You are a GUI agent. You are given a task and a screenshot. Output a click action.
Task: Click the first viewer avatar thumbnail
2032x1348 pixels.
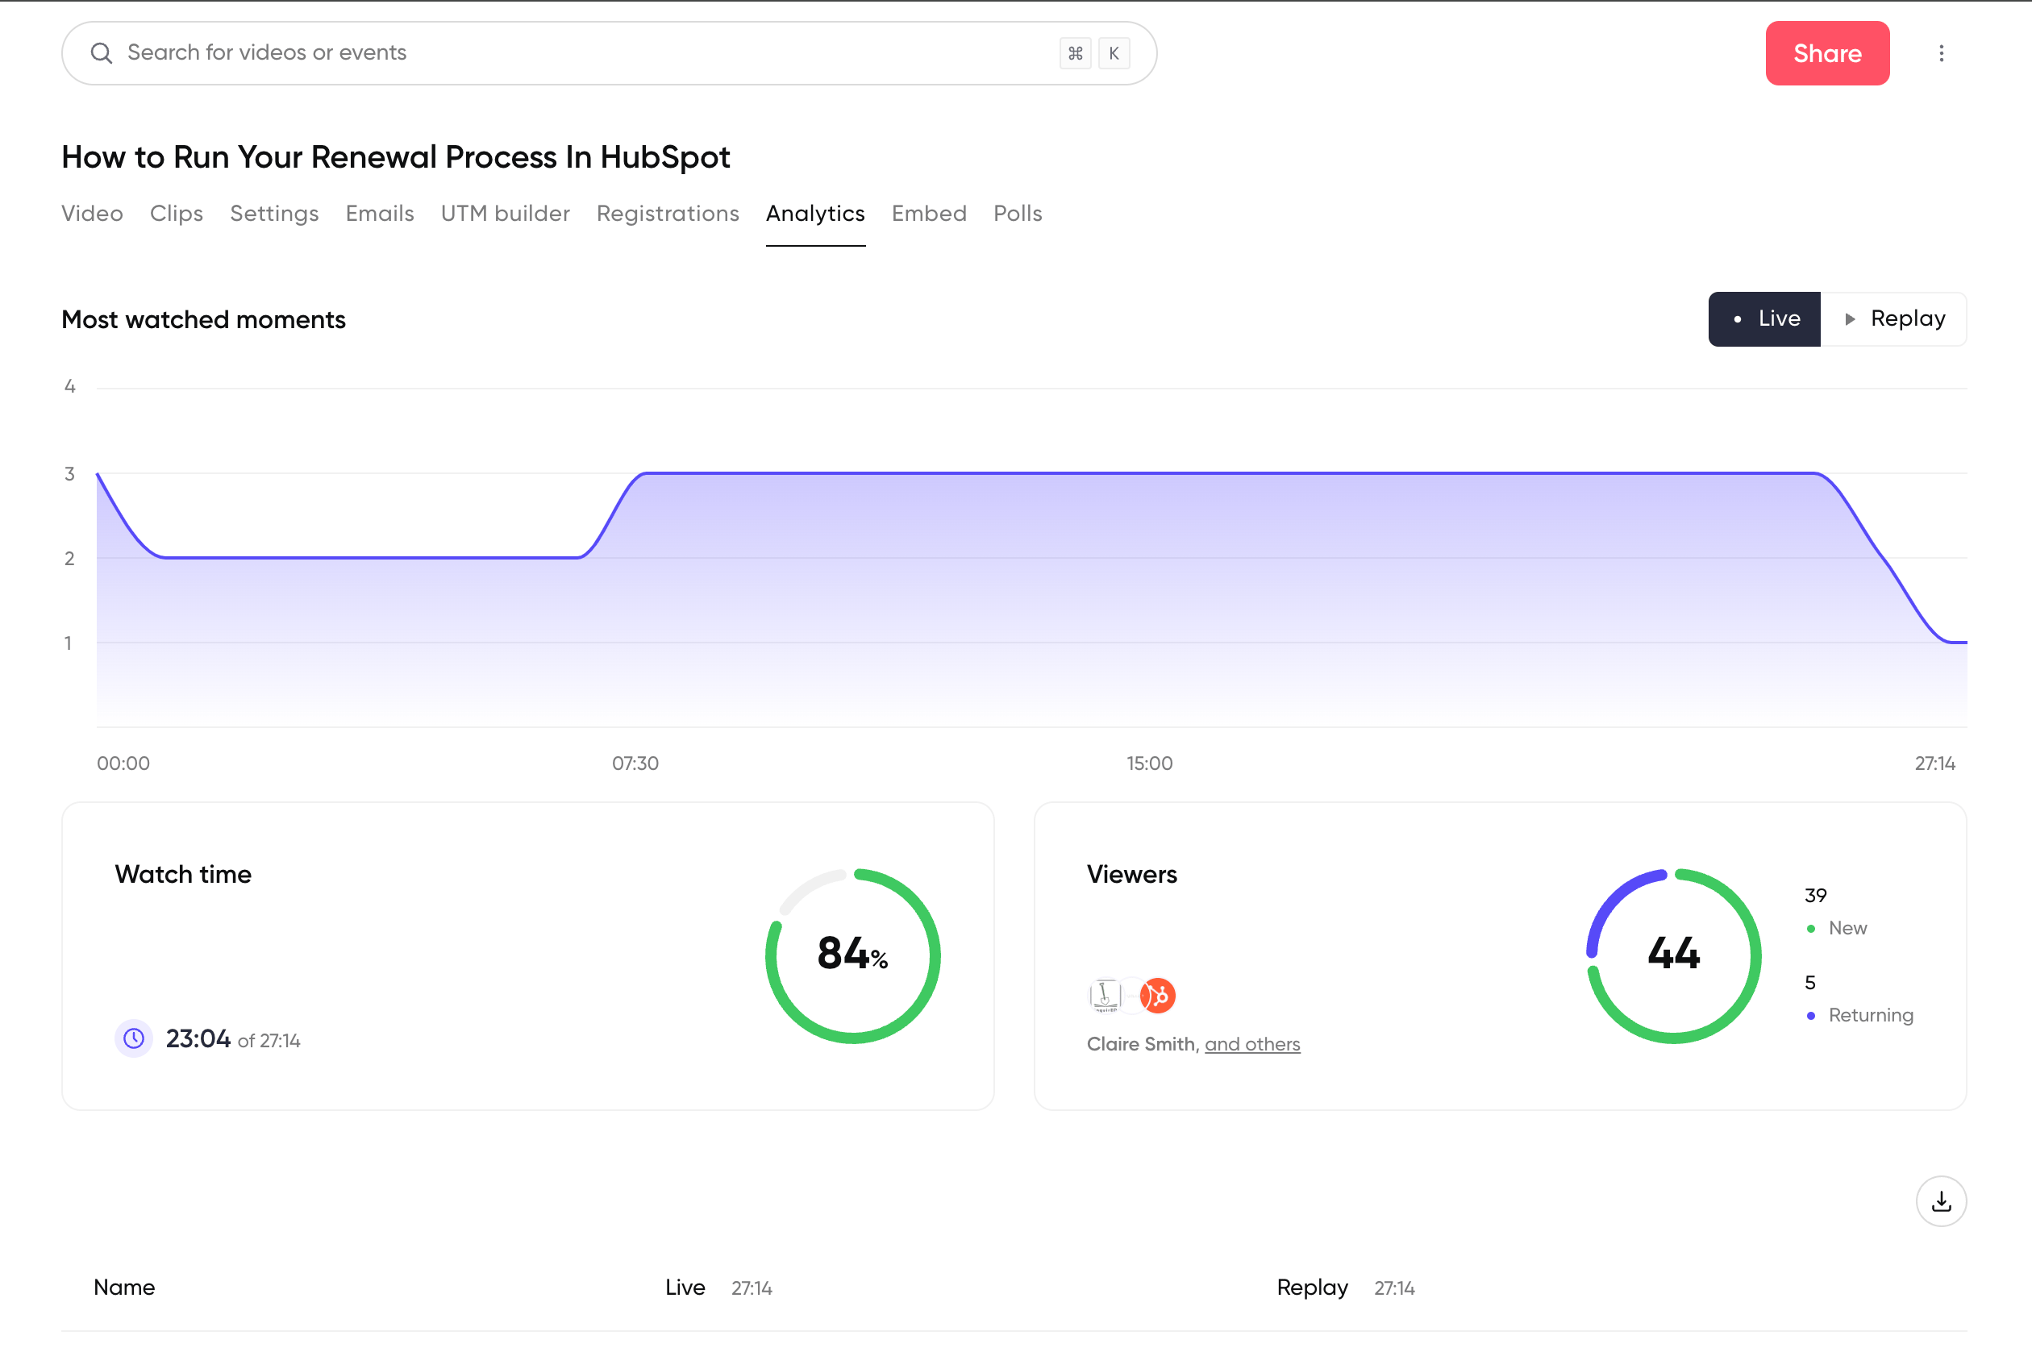coord(1106,996)
